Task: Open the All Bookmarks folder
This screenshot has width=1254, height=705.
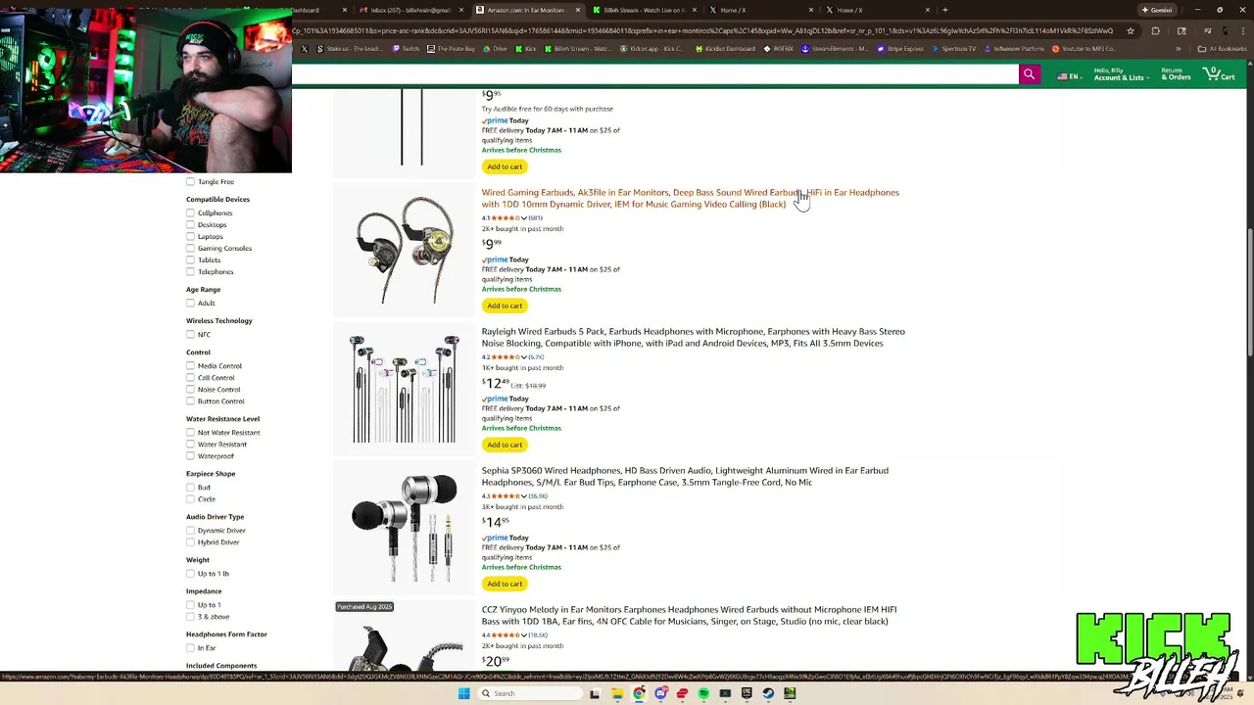Action: point(1223,49)
